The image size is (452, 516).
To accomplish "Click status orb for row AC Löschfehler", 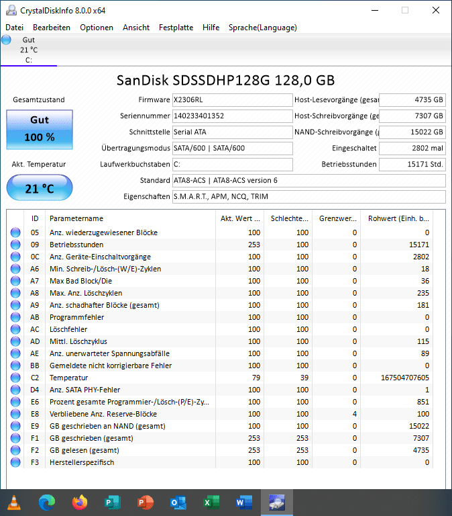I will tap(15, 329).
